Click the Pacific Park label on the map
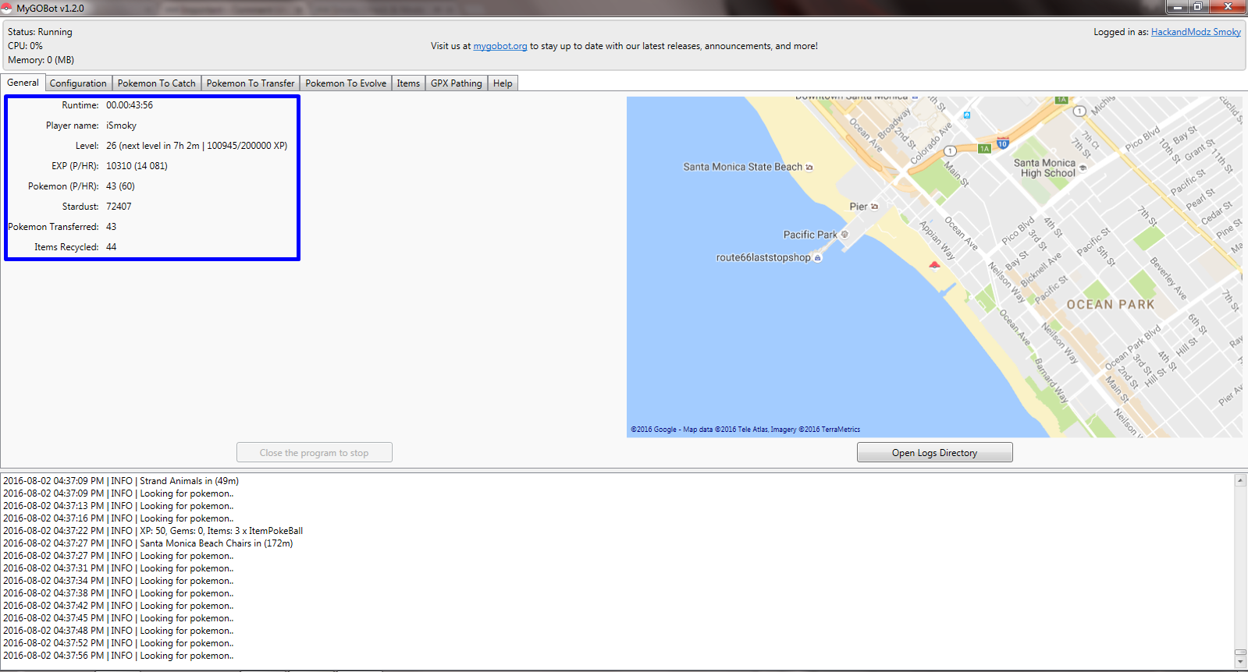 [x=810, y=235]
